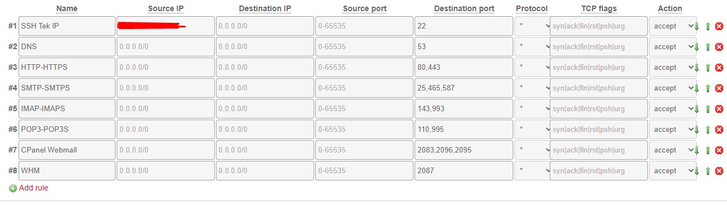
Task: Move WHM rule #8 up
Action: [708, 171]
